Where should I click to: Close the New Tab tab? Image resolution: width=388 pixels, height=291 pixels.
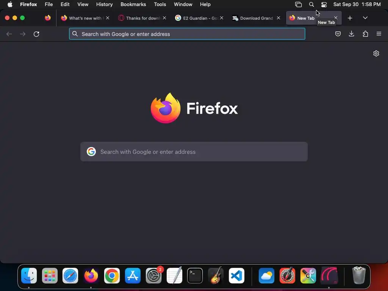tap(336, 18)
